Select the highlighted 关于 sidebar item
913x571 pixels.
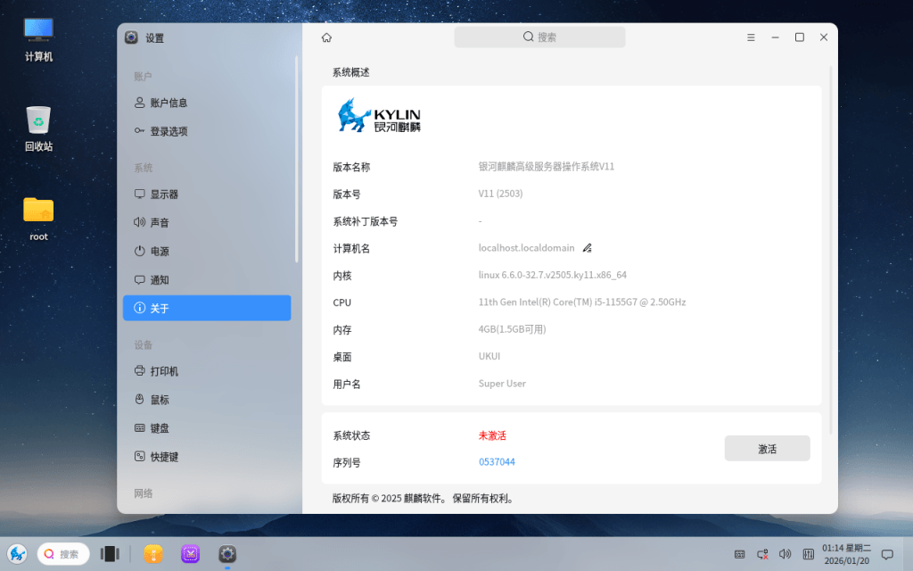207,308
